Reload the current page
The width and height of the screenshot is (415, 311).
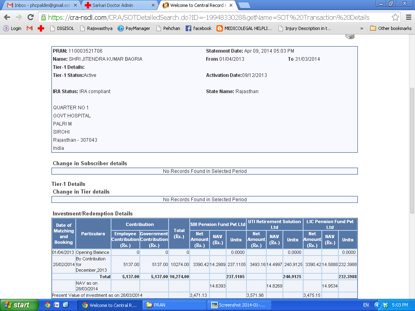[x=31, y=17]
